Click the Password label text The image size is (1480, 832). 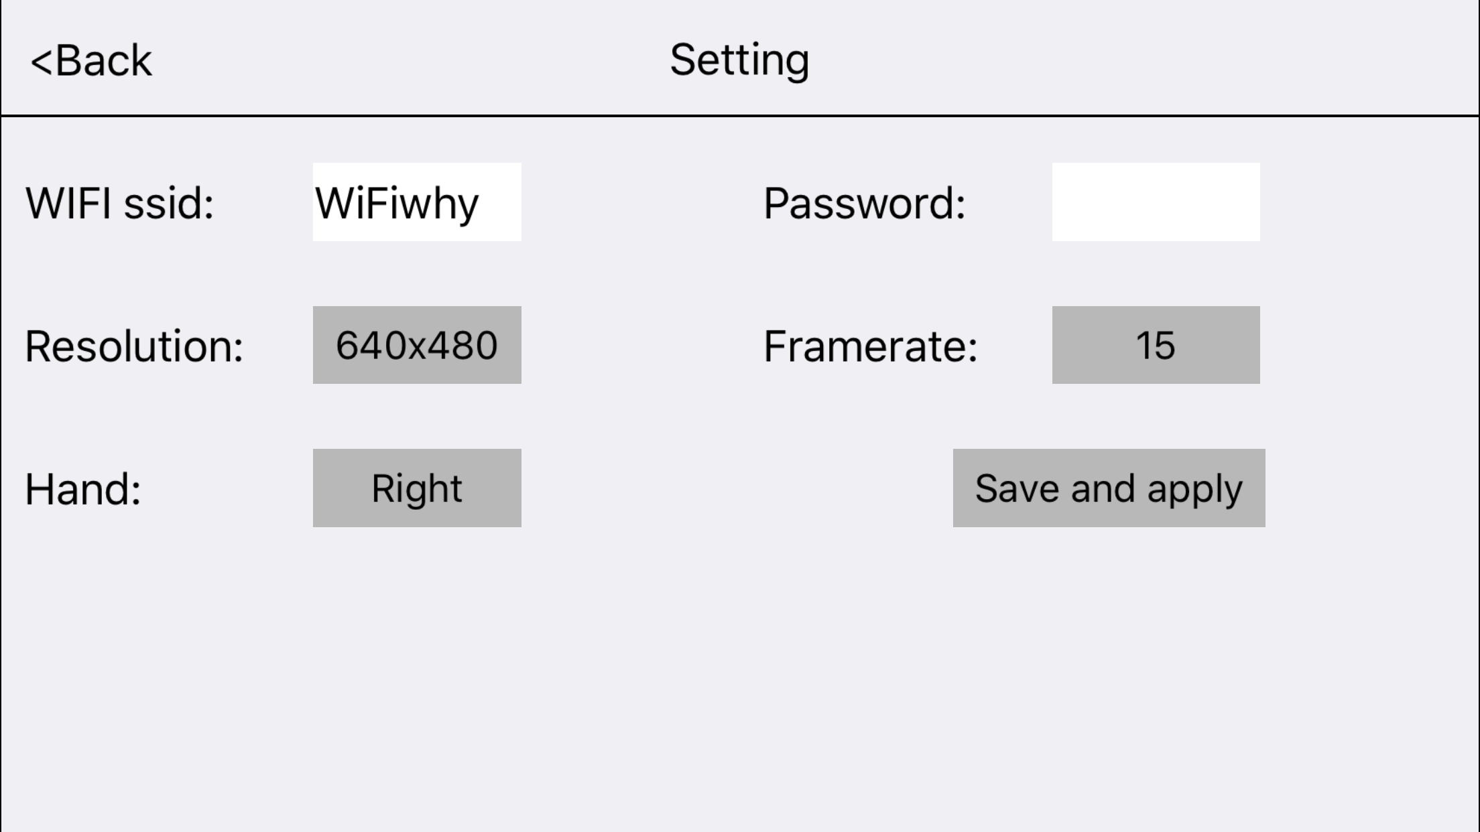pyautogui.click(x=865, y=203)
